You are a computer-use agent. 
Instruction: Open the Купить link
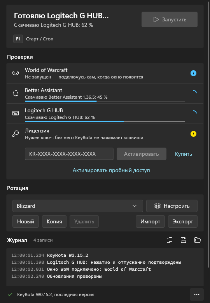pos(183,154)
